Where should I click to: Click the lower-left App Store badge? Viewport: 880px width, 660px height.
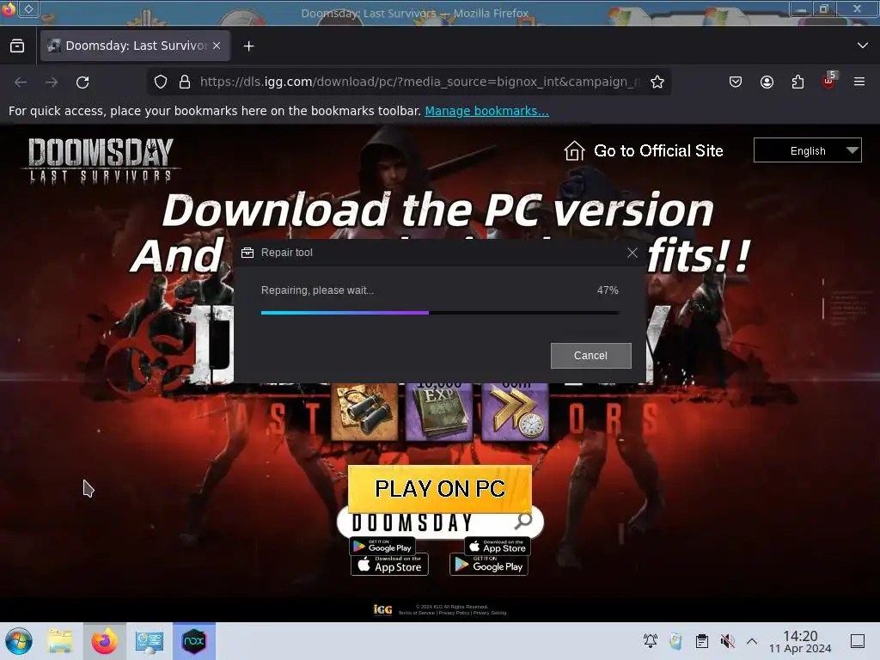(x=389, y=564)
